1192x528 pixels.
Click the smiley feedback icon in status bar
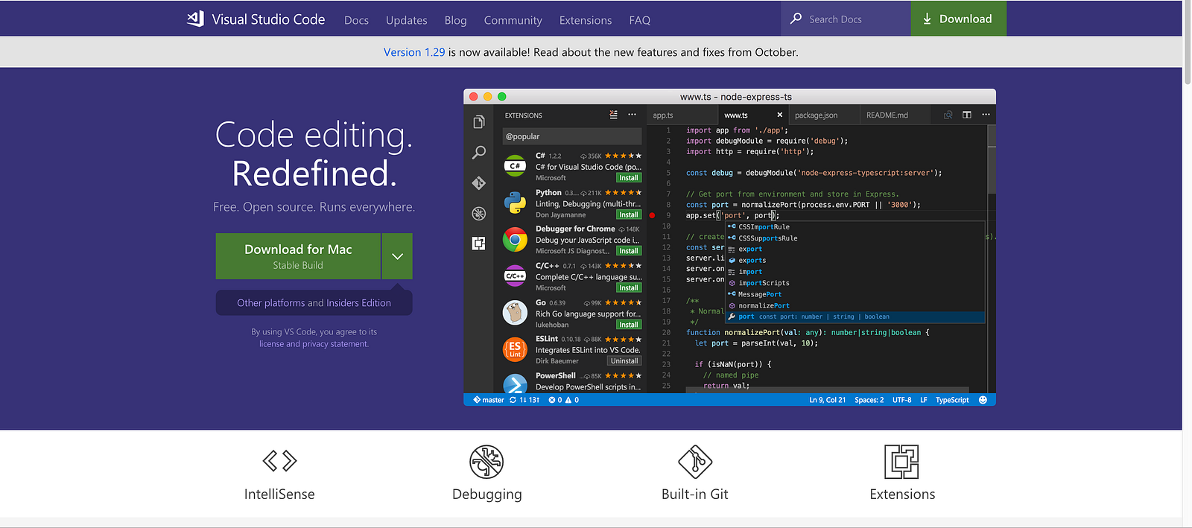click(983, 400)
